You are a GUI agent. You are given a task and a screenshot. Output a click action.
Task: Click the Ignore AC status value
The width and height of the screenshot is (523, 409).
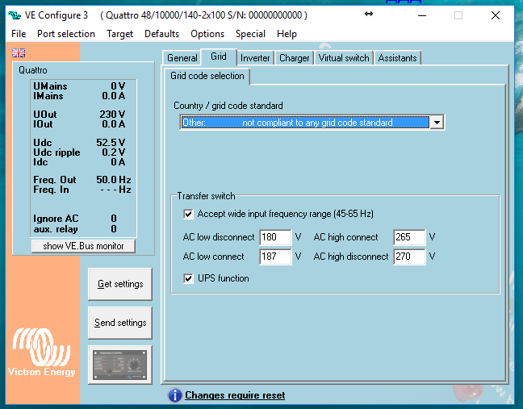click(x=114, y=219)
